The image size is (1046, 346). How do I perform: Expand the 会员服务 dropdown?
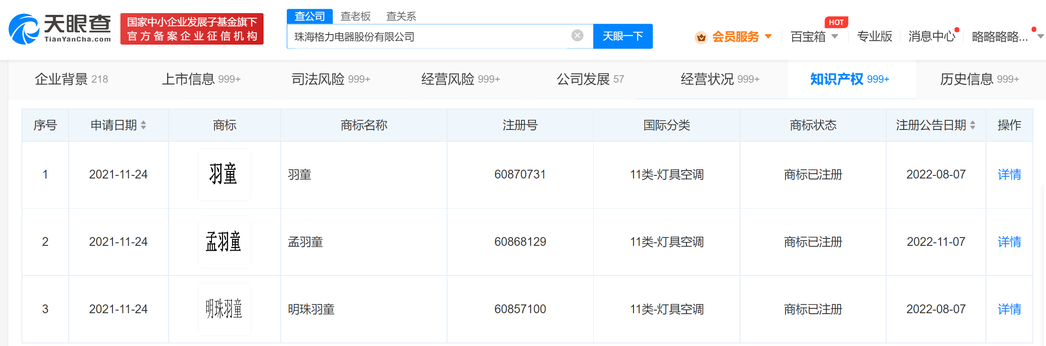click(768, 36)
